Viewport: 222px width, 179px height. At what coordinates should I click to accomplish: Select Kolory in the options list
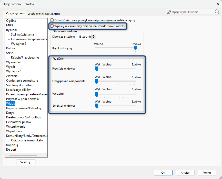coord(11,48)
